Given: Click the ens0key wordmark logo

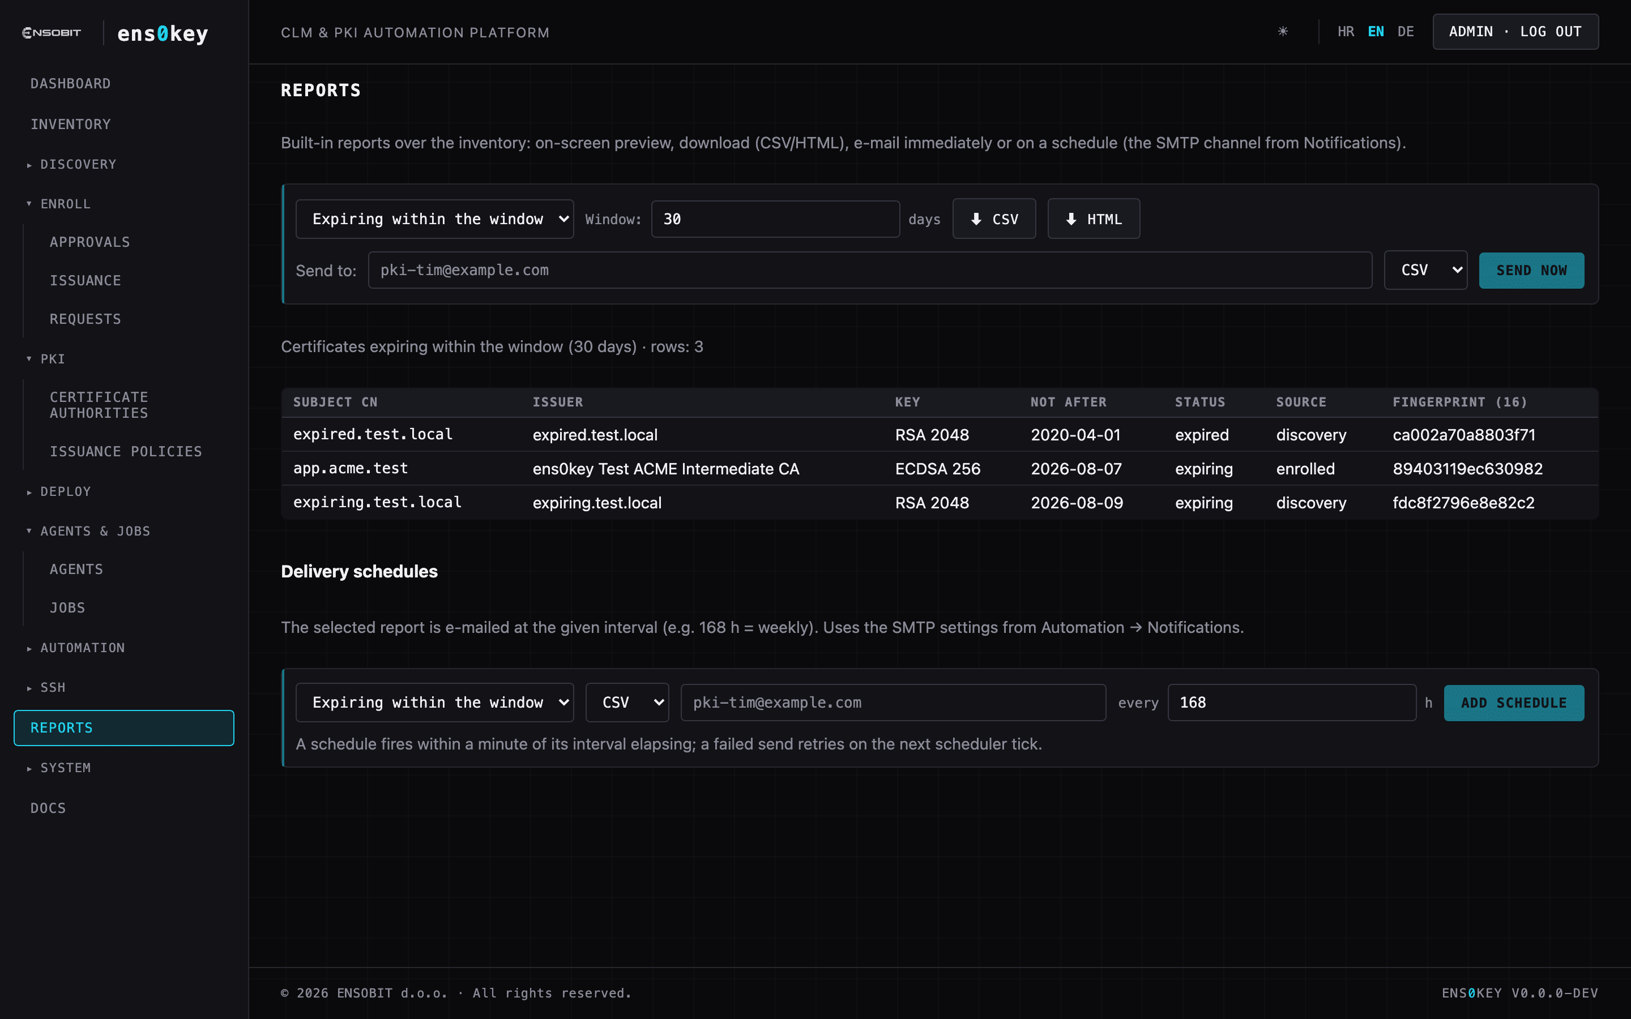Looking at the screenshot, I should [x=163, y=33].
